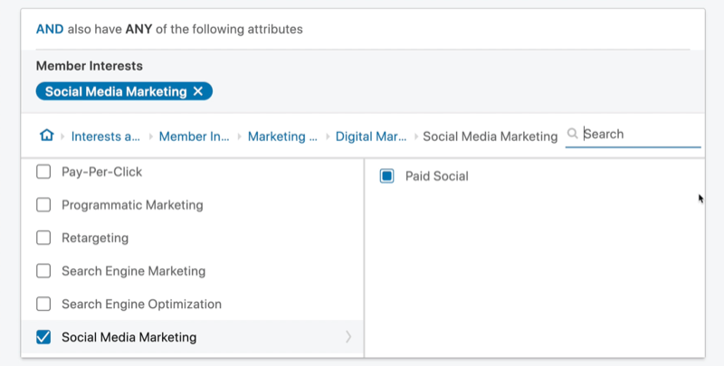Click the Search Engine Optimization label
The width and height of the screenshot is (724, 366).
pyautogui.click(x=142, y=305)
